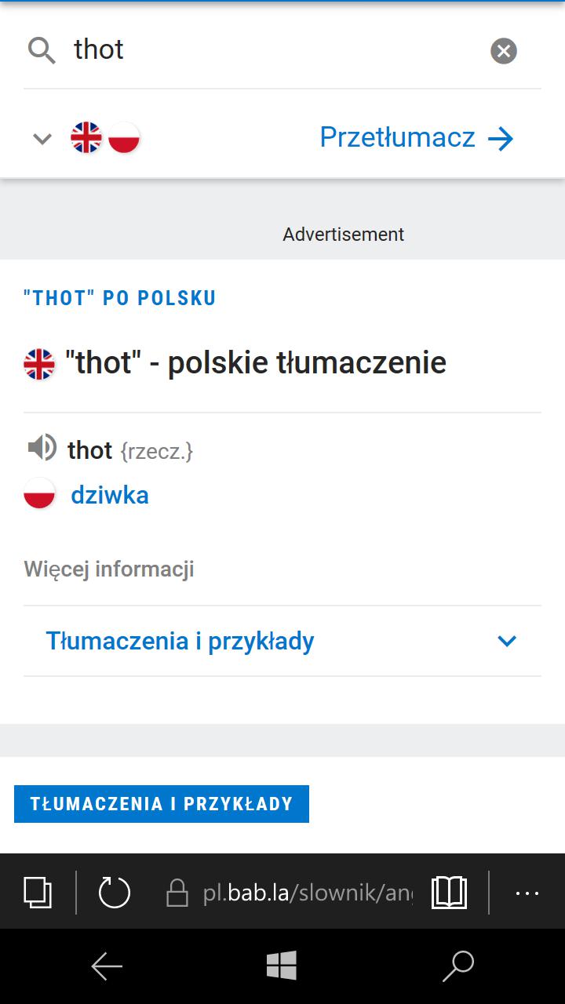The width and height of the screenshot is (565, 1004).
Task: Open reading view book icon
Action: (450, 893)
